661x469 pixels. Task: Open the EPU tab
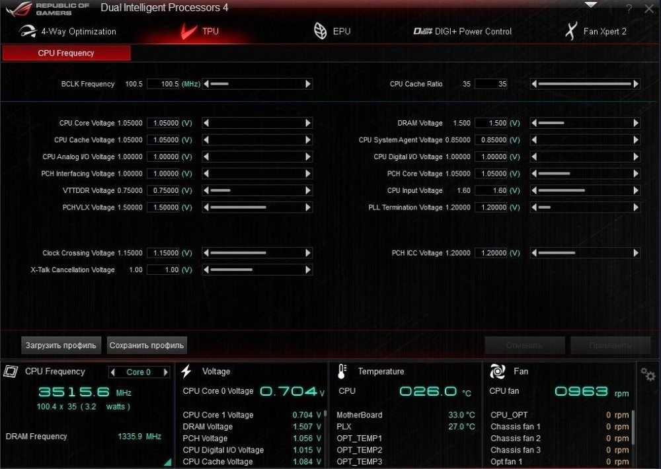pyautogui.click(x=332, y=32)
